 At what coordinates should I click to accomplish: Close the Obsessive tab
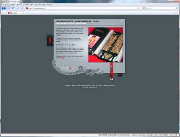(23, 13)
